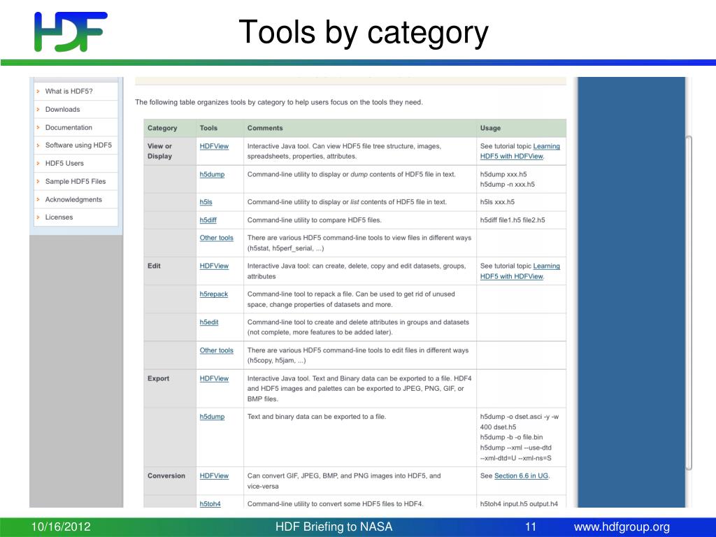Click the comment 'Text and binary data can be exported'

317,417
